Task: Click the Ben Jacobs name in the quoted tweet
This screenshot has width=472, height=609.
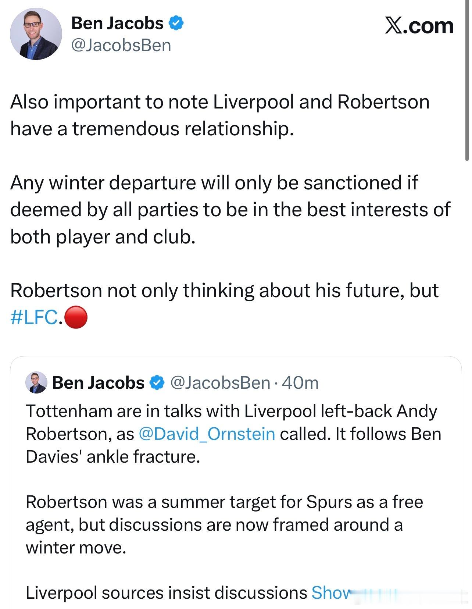Action: [98, 383]
